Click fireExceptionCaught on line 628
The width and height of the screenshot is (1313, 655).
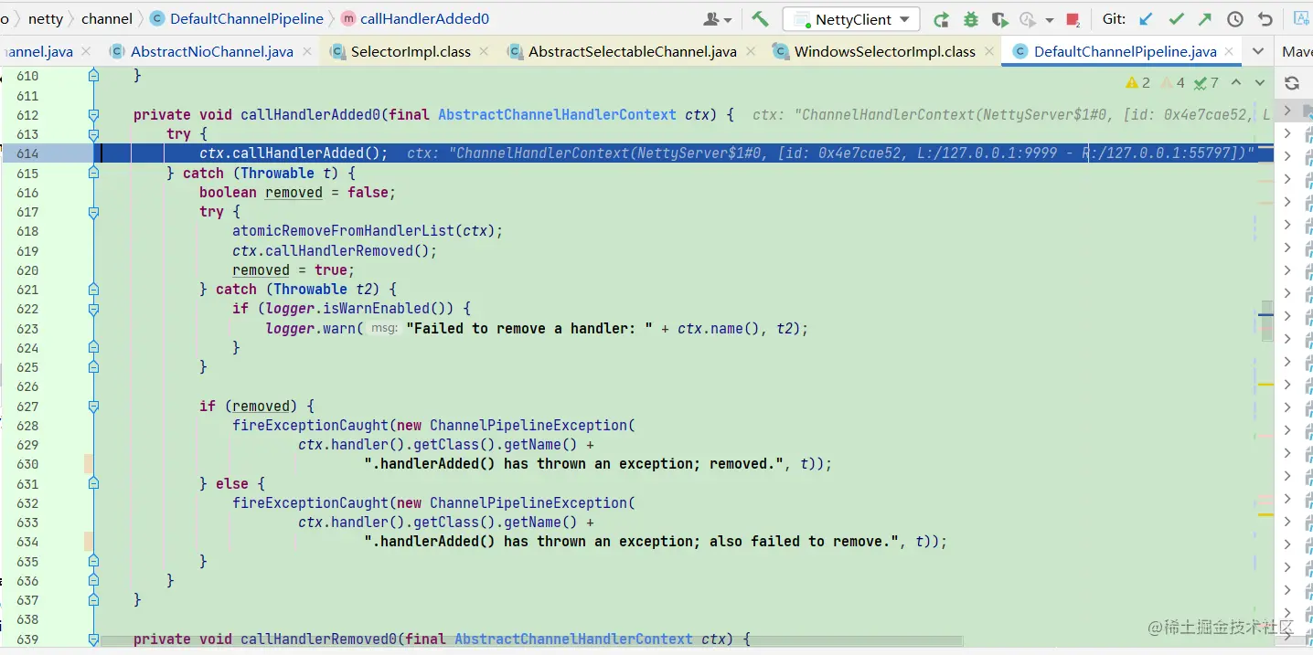[311, 425]
